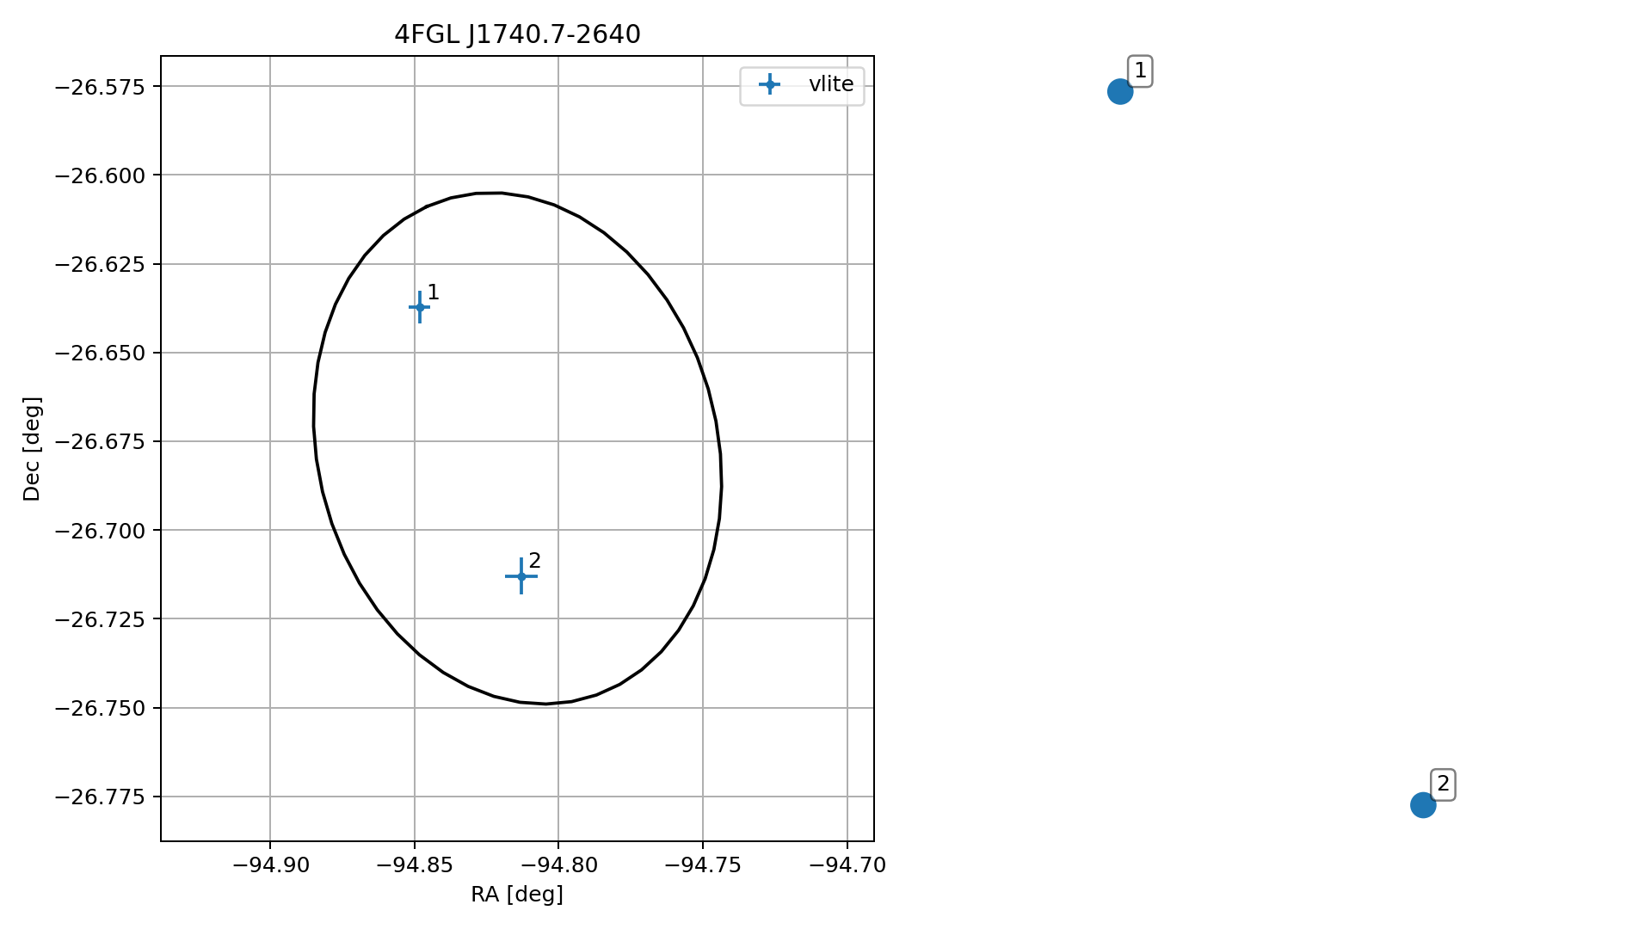The image size is (1651, 929).
Task: Click the −26.725 tick label on Dec axis
Action: 101,619
